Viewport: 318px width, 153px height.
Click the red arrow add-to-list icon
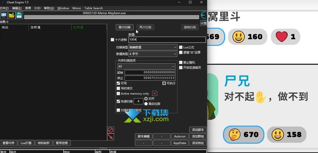tap(111, 137)
